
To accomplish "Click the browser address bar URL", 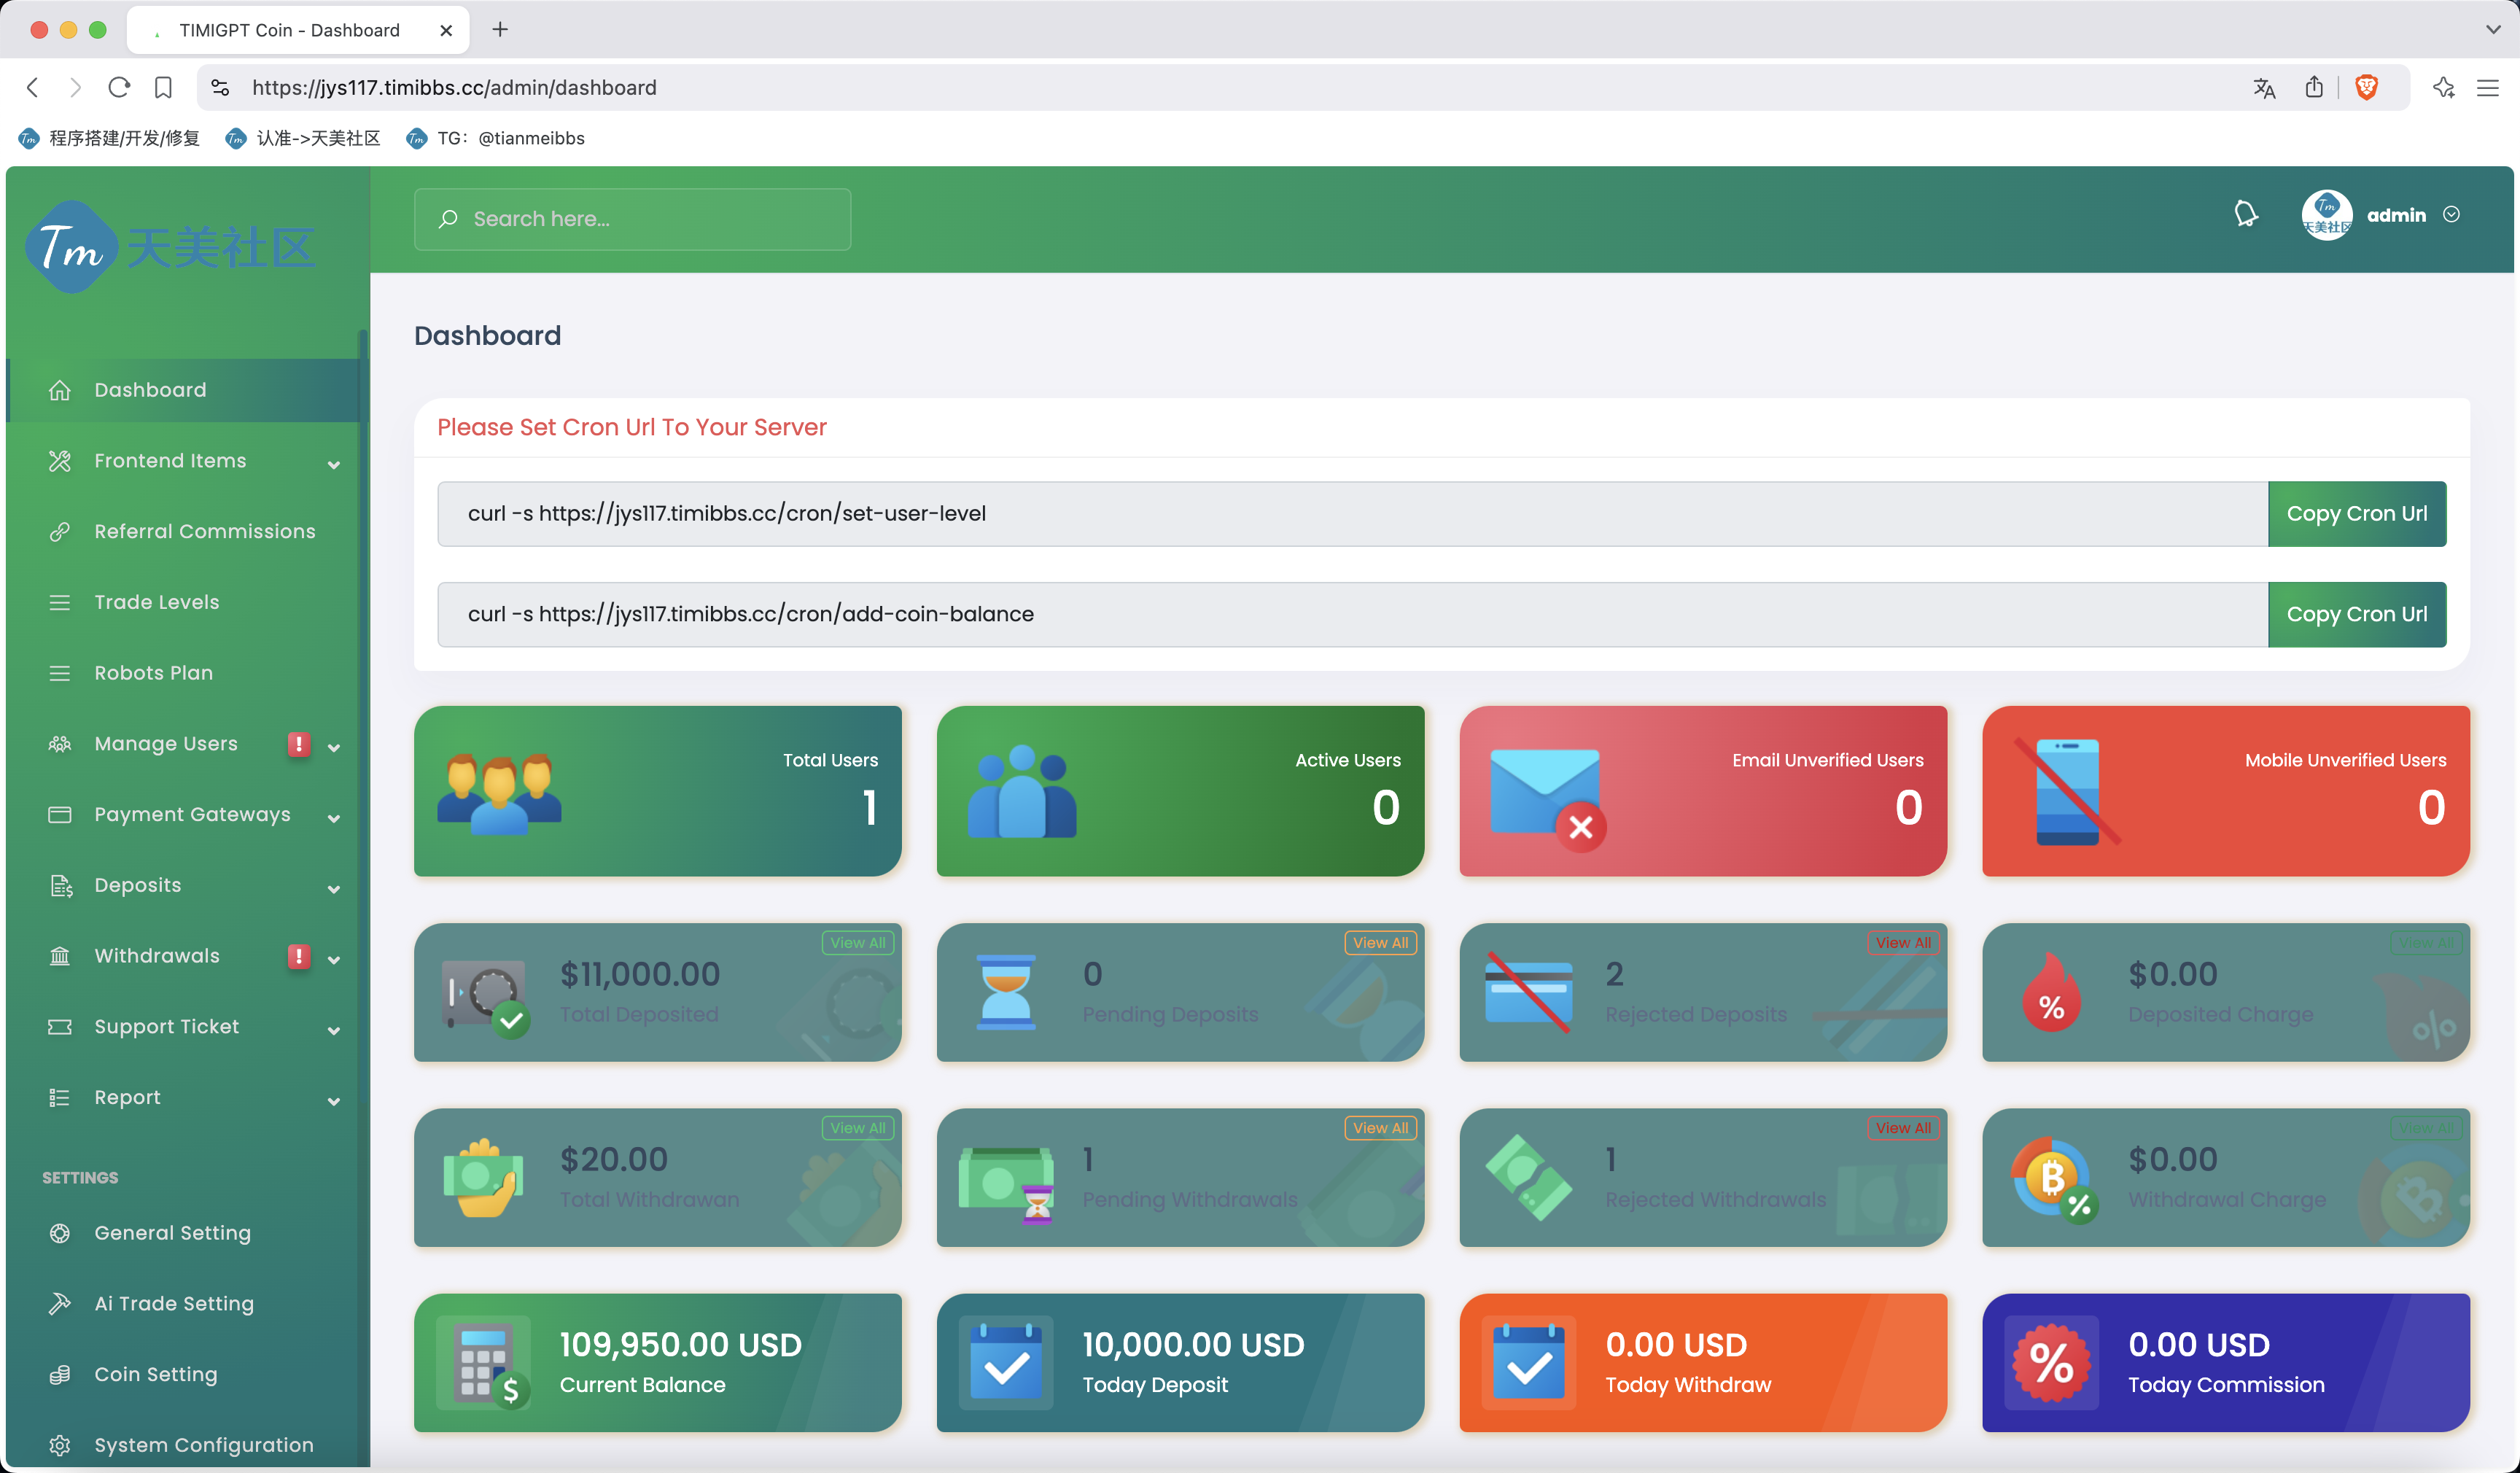I will (454, 88).
